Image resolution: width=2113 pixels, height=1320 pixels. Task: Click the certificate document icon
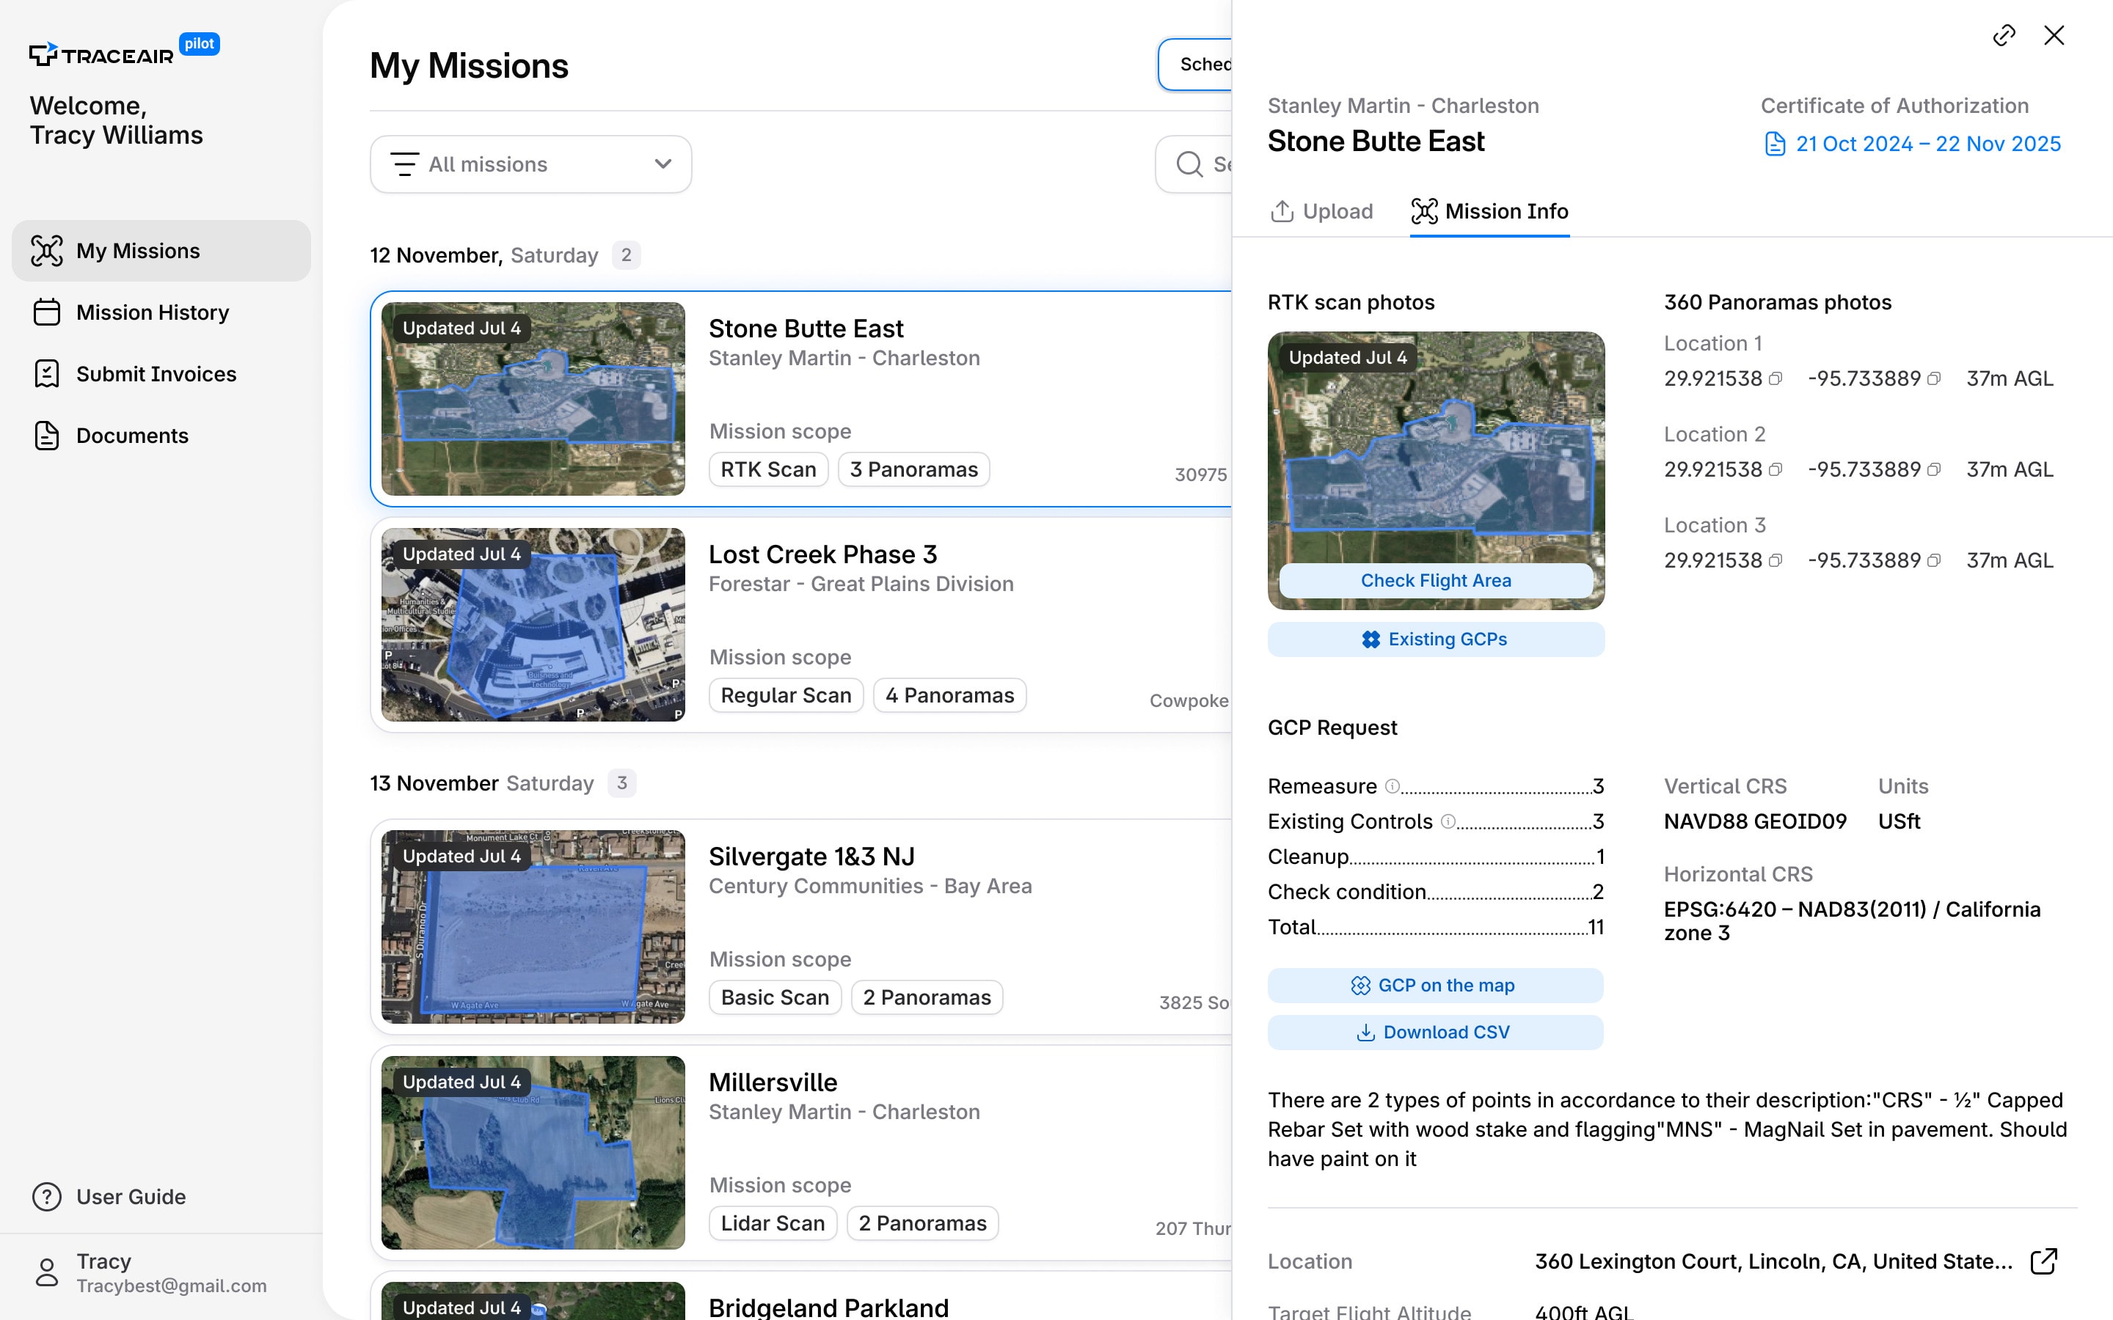1775,144
